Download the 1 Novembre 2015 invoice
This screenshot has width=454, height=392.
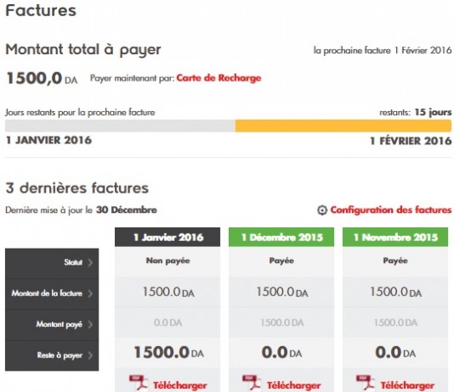point(407,385)
